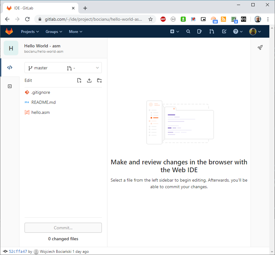
Task: Upload a file to the project
Action: (89, 80)
